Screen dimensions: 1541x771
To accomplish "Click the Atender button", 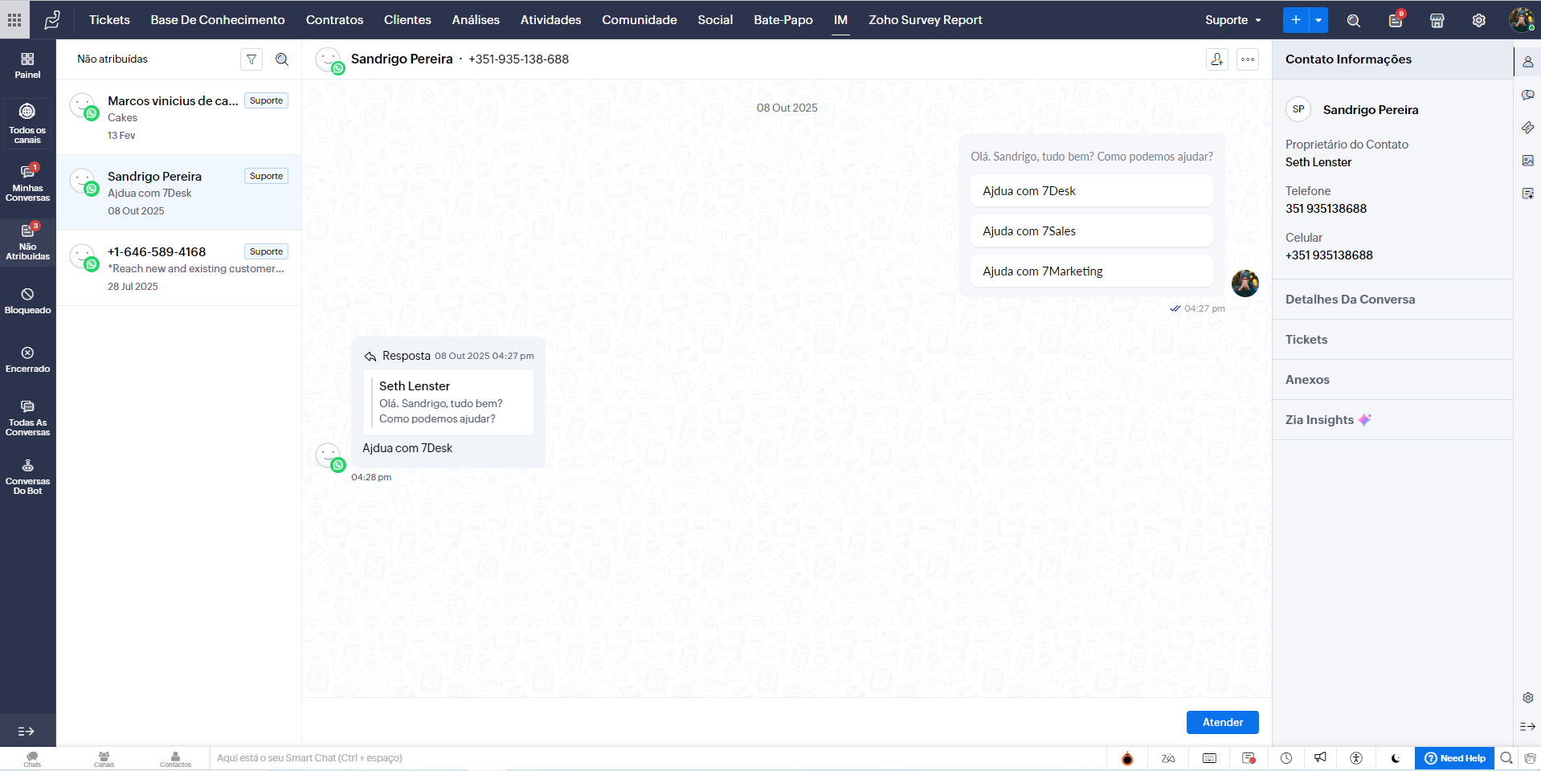I will [x=1222, y=722].
